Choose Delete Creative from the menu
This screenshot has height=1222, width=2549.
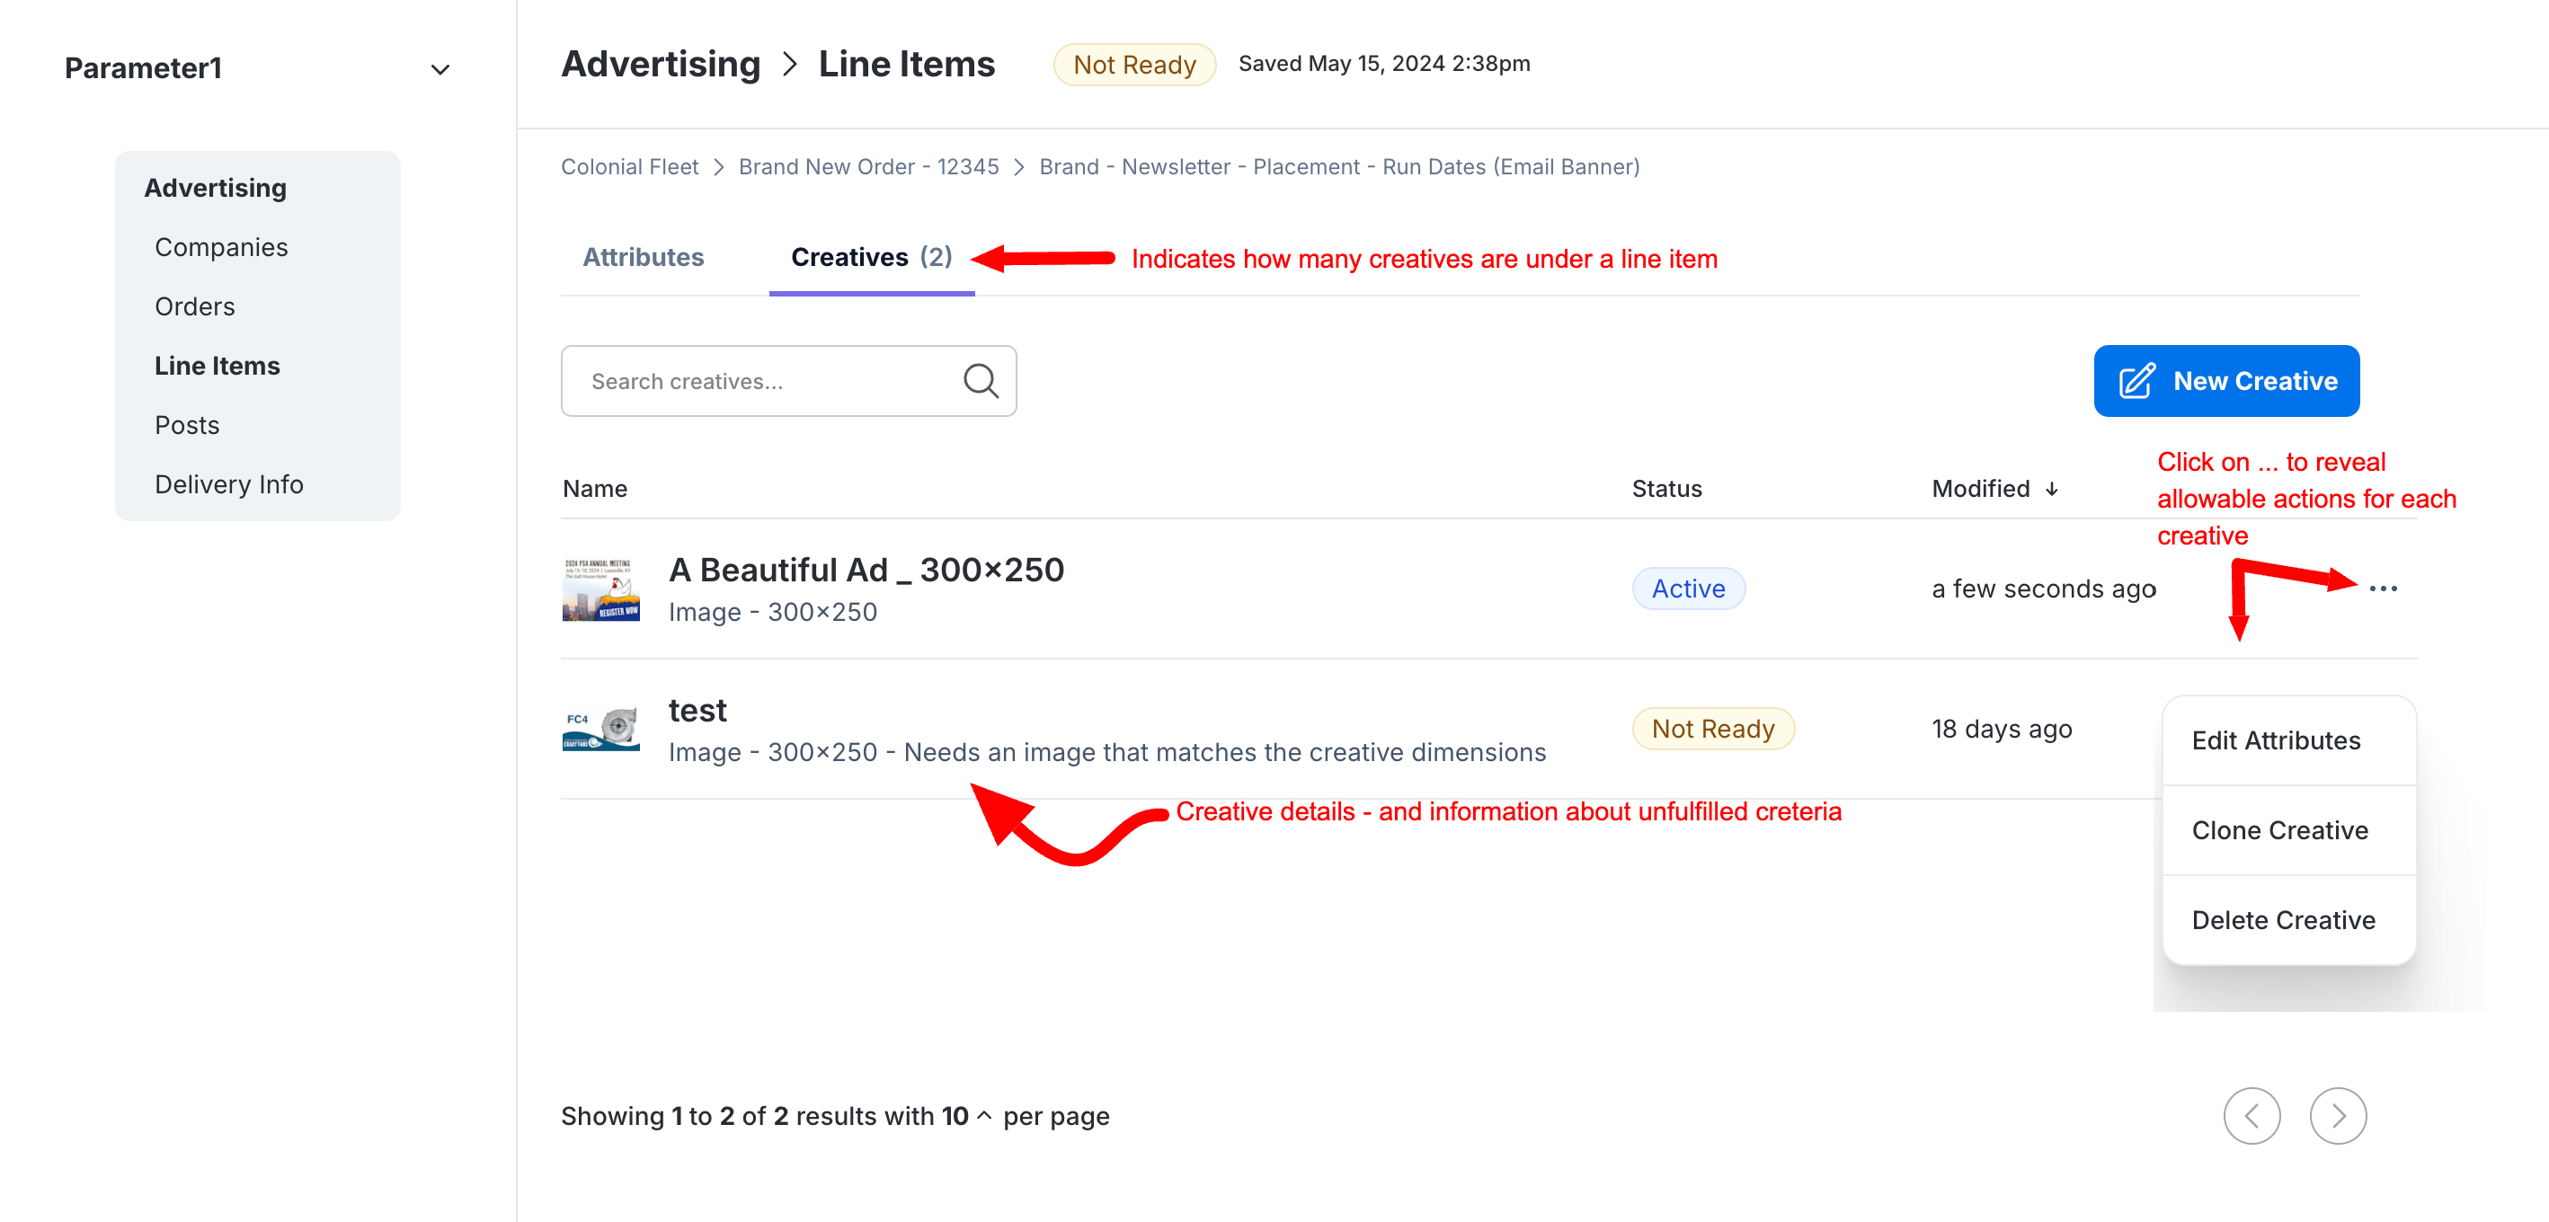click(x=2283, y=920)
